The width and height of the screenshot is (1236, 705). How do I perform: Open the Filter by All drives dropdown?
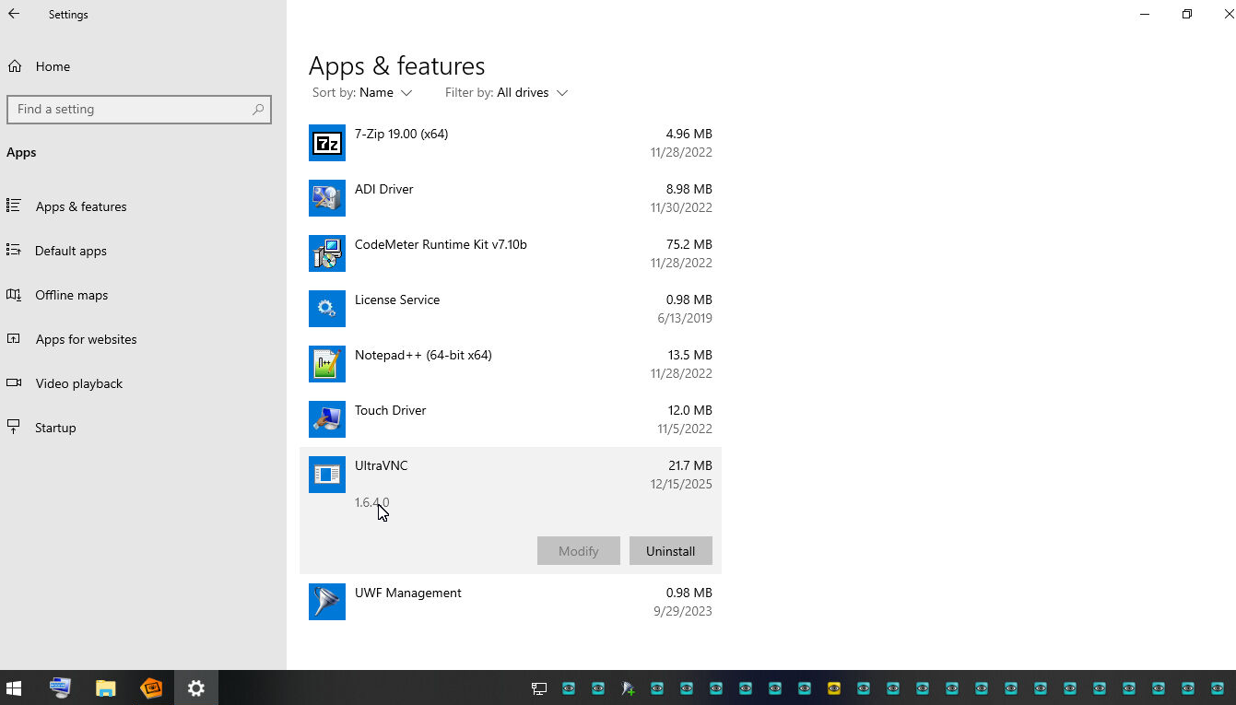point(506,92)
